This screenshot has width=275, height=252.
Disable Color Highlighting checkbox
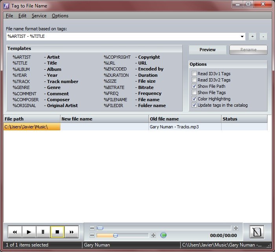pos(194,99)
